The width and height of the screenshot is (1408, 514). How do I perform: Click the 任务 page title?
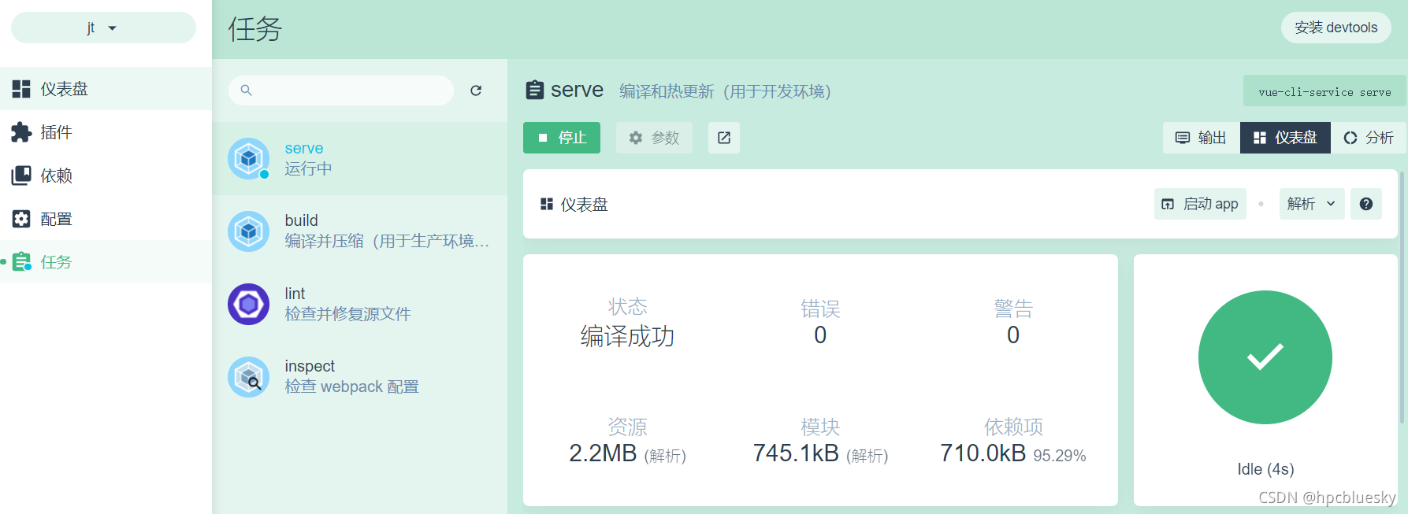tap(255, 29)
